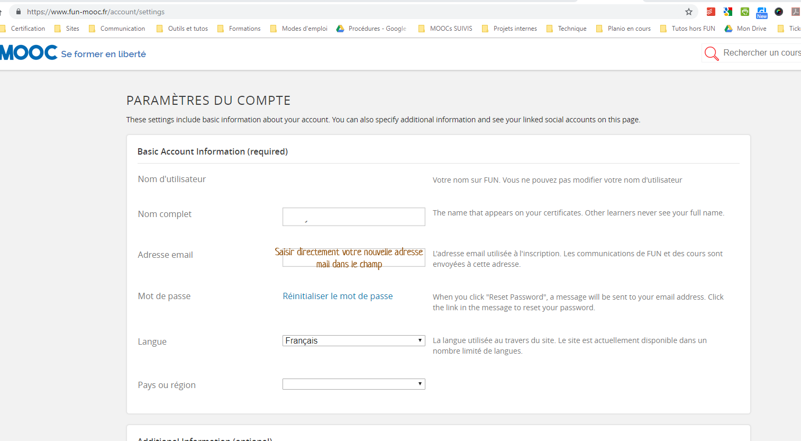The width and height of the screenshot is (801, 441).
Task: Click the Nom complet text field
Action: click(x=354, y=217)
